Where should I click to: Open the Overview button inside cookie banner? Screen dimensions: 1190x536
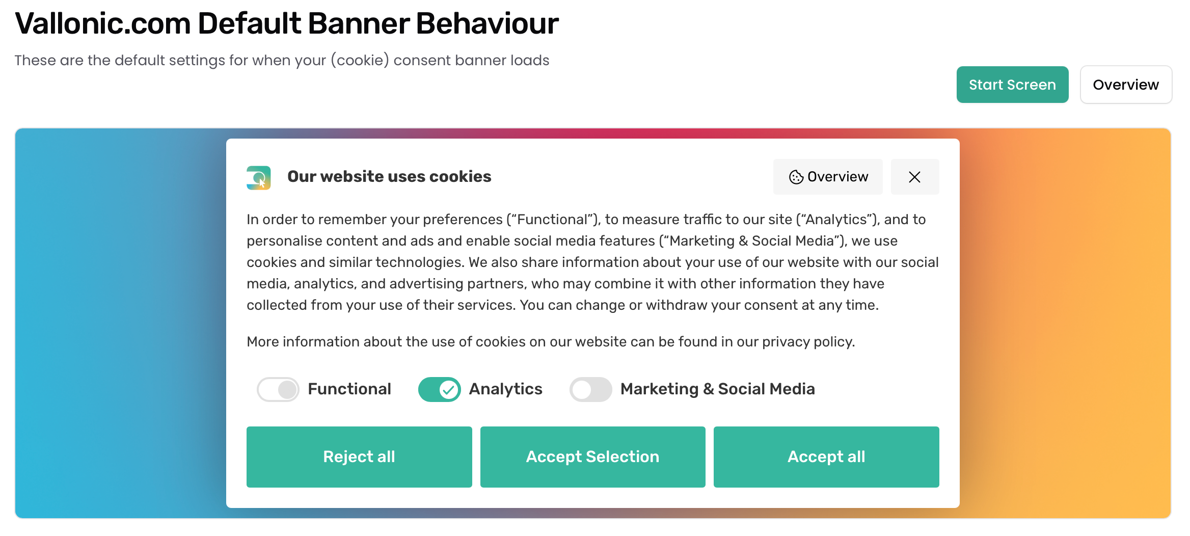[x=828, y=177]
